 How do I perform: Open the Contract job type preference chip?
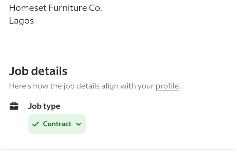pos(57,124)
